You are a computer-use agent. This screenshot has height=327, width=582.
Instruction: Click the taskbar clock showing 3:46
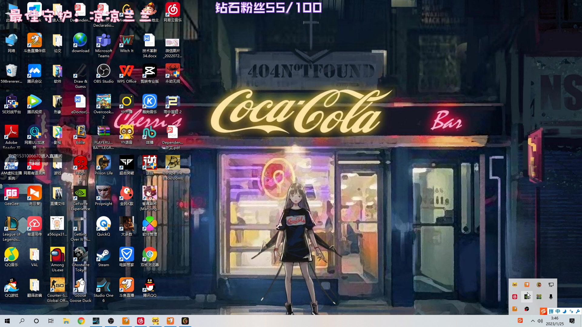[x=555, y=321]
